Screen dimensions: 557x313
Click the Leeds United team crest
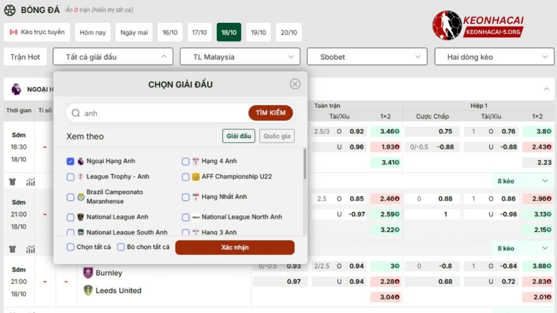pos(88,290)
